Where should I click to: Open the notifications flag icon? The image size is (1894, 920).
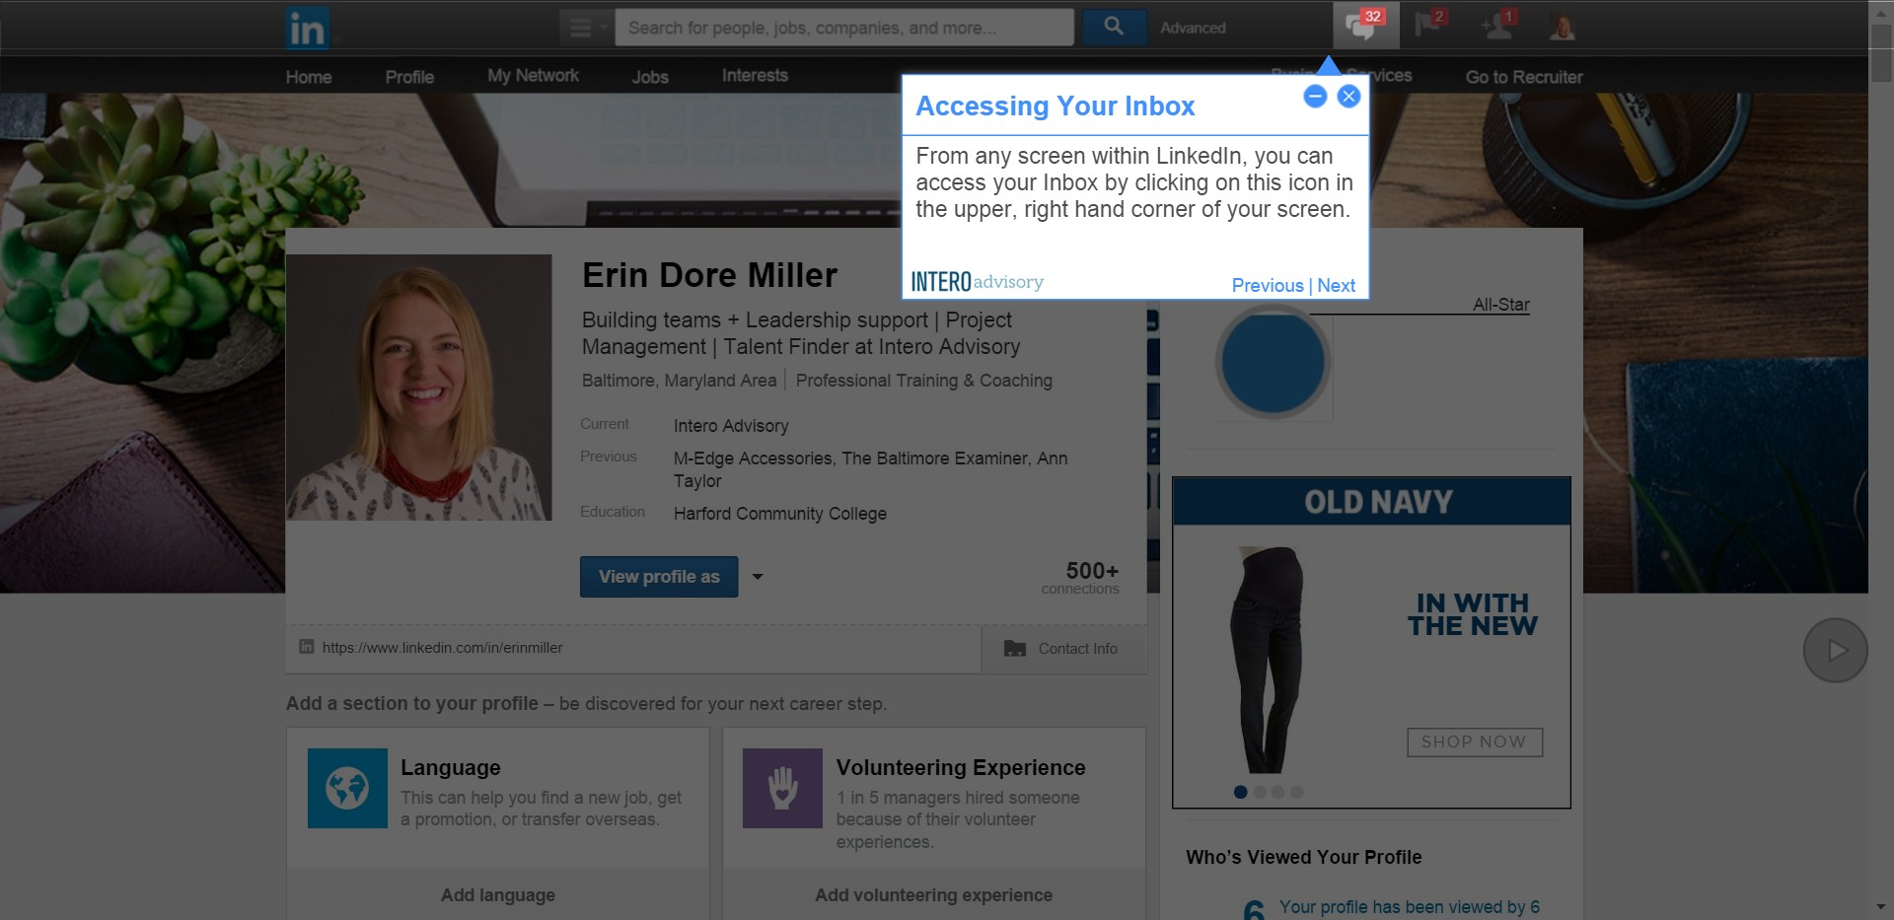click(x=1429, y=25)
